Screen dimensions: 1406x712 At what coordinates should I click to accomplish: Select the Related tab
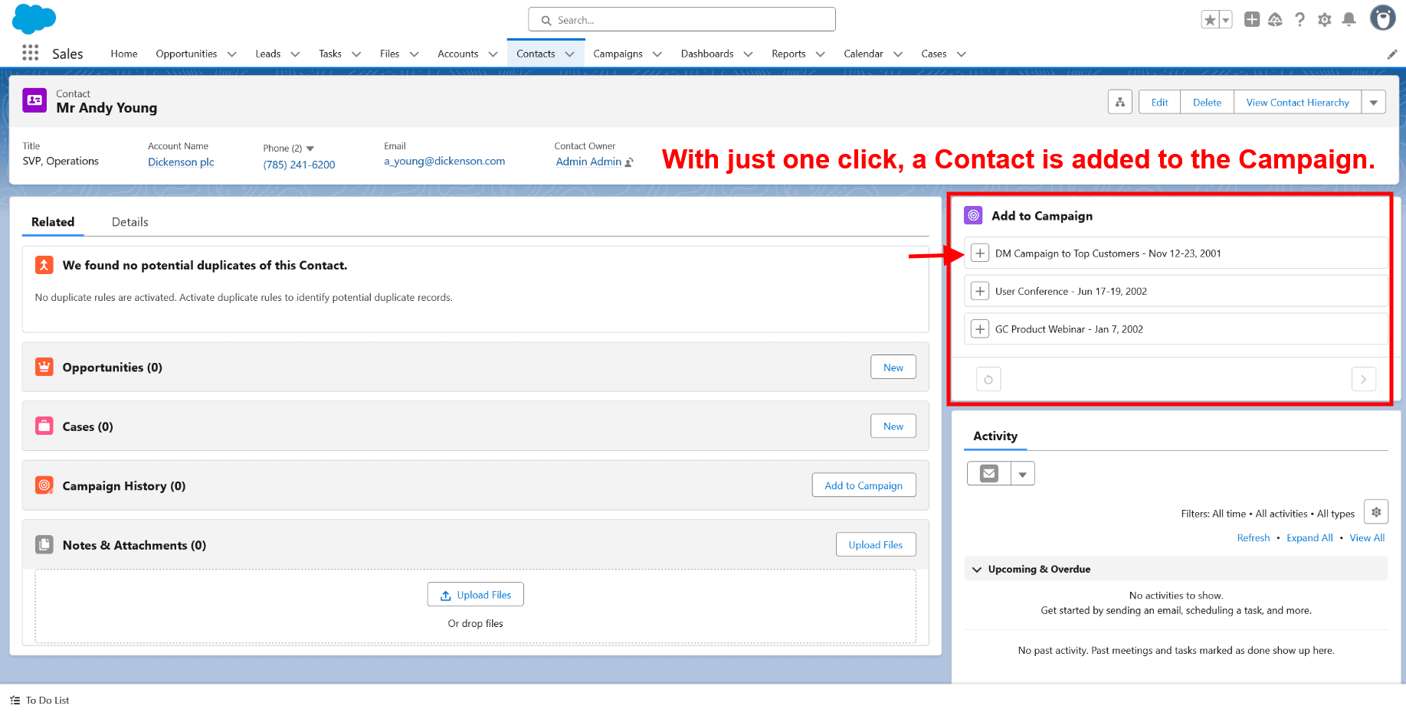click(53, 222)
